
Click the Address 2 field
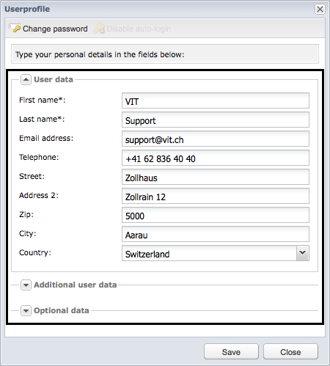pyautogui.click(x=216, y=196)
